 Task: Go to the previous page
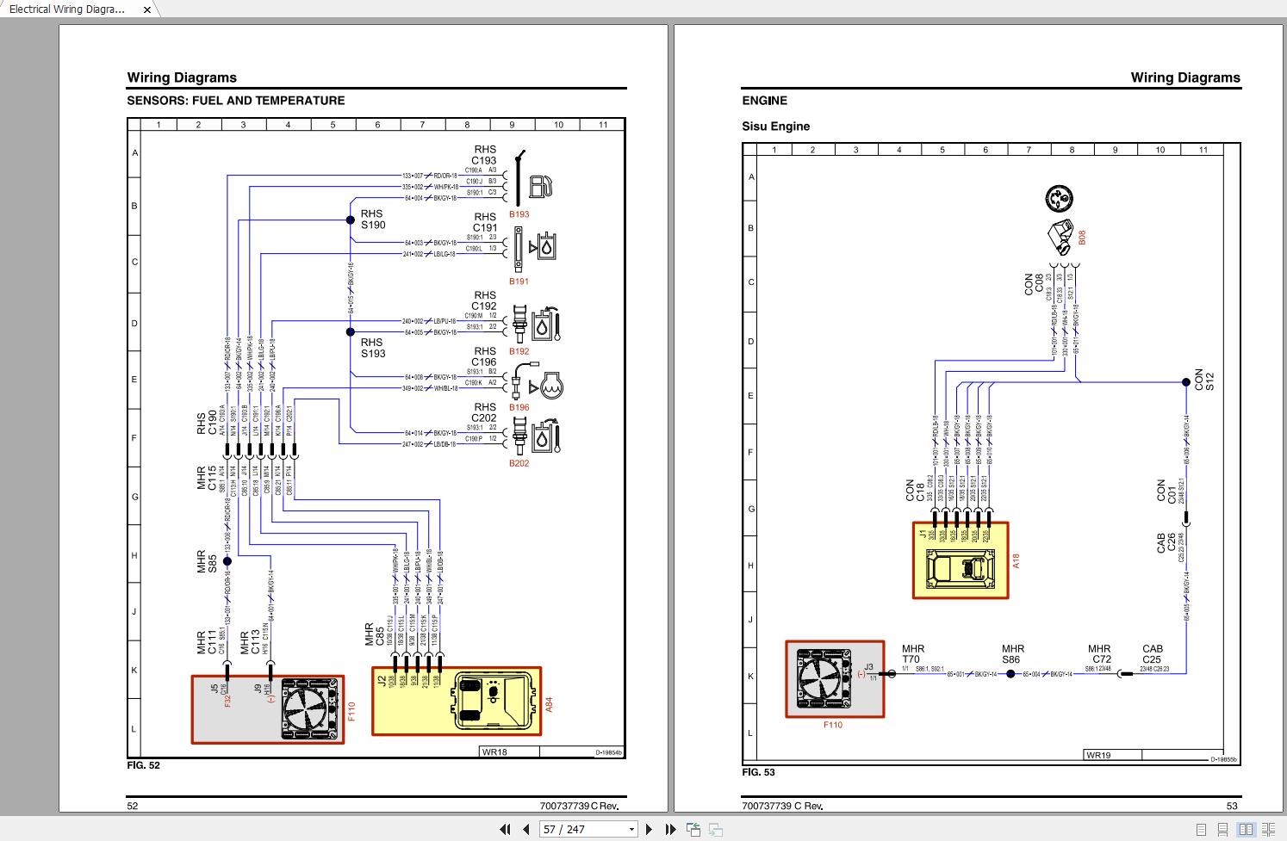(525, 830)
